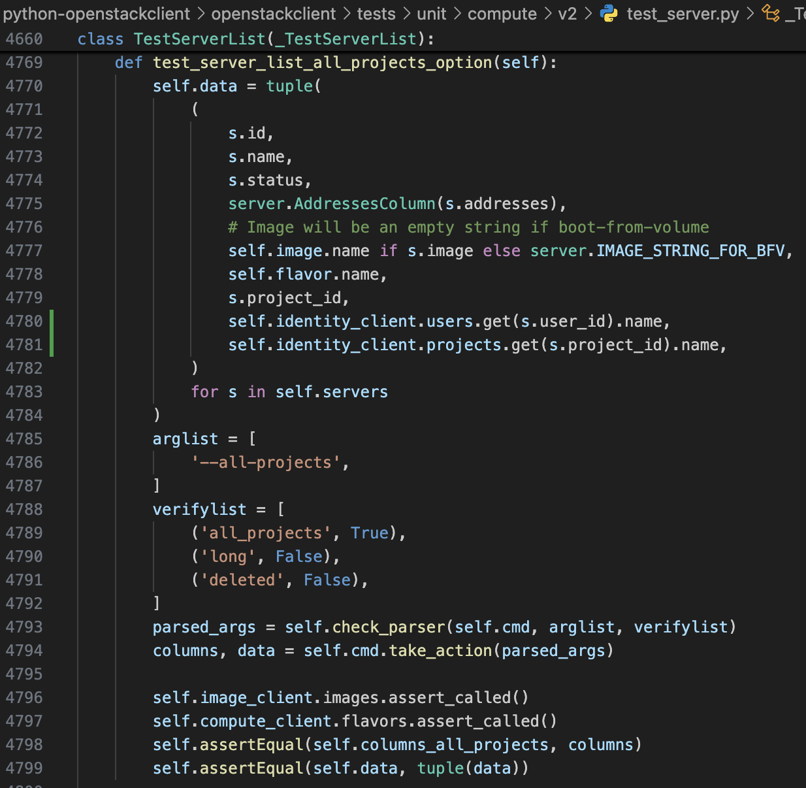806x788 pixels.
Task: Click the class symbol icon in breadcrumbs
Action: click(771, 14)
